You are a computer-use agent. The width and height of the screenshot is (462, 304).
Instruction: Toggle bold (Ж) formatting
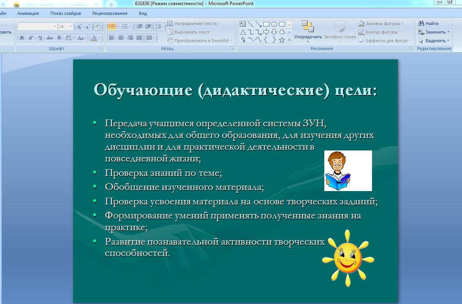click(x=22, y=38)
